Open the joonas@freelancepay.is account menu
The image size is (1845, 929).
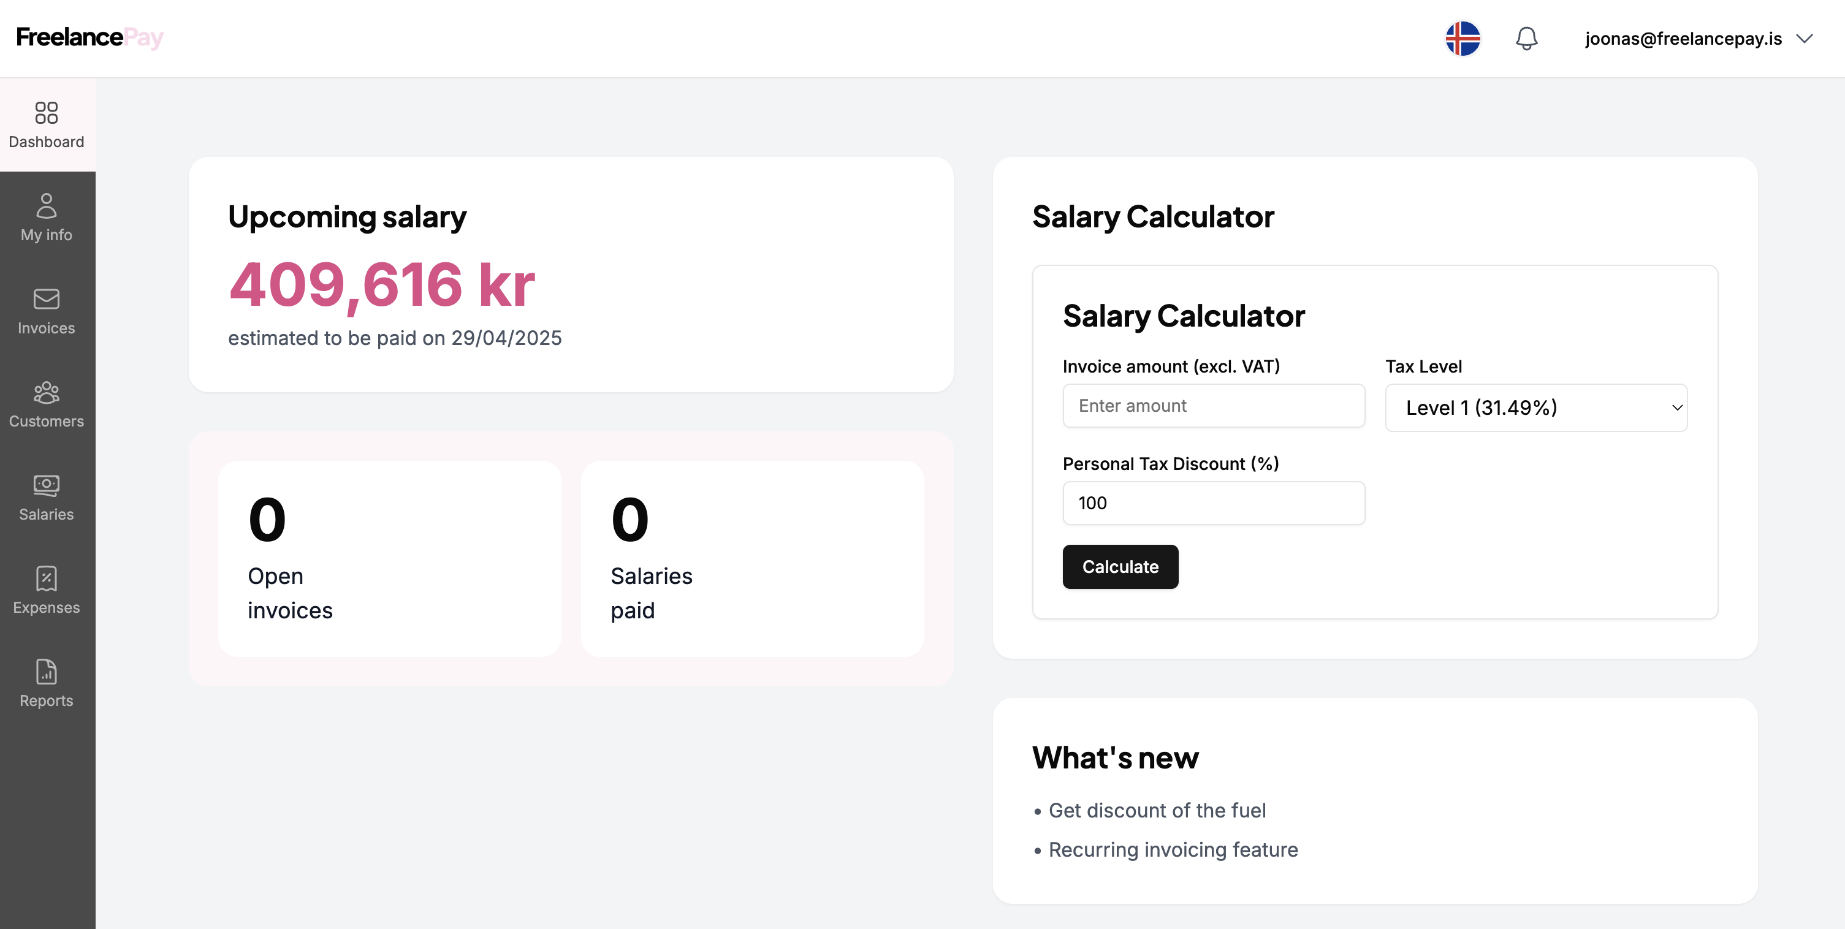(x=1683, y=39)
